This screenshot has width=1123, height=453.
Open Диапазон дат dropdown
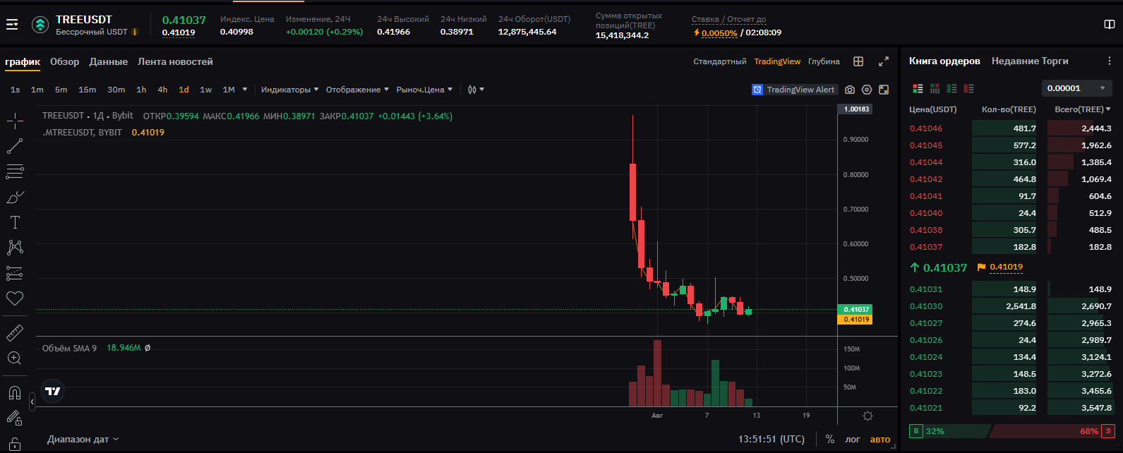point(83,439)
